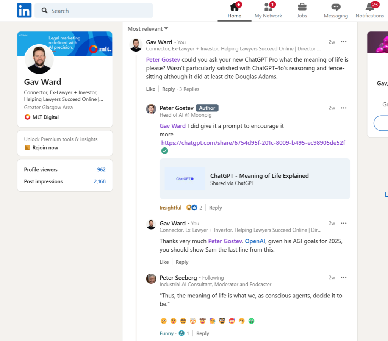This screenshot has width=388, height=341.
Task: Open the Notifications bell icon
Action: [x=370, y=7]
